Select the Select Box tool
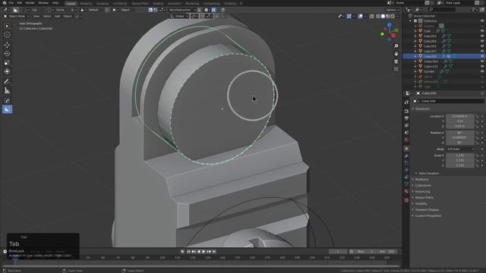The height and width of the screenshot is (273, 486). tap(7, 26)
